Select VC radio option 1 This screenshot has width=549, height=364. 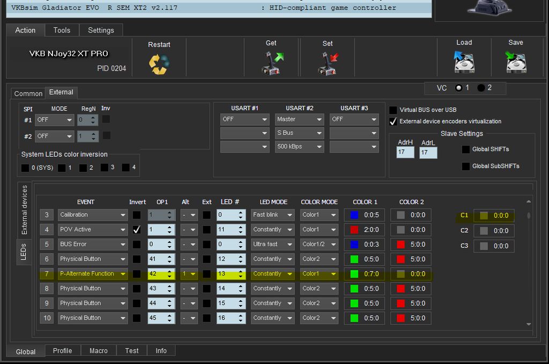[459, 88]
